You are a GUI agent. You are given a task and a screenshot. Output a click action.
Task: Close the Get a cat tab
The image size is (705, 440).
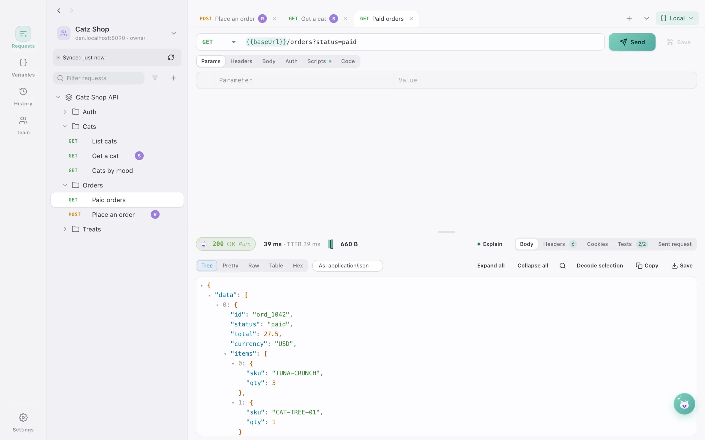click(346, 19)
